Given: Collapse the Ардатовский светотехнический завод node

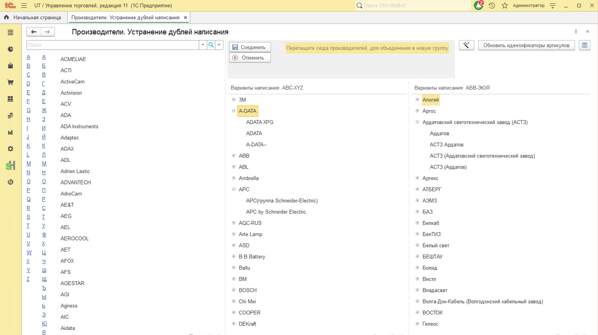Looking at the screenshot, I should [x=417, y=122].
